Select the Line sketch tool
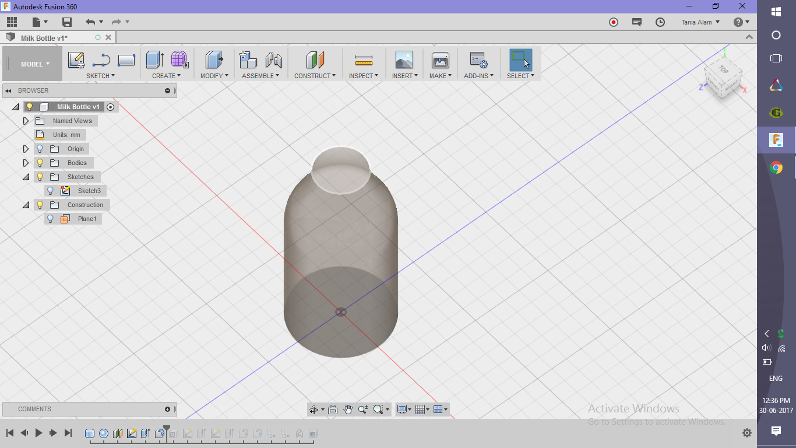 (x=101, y=60)
